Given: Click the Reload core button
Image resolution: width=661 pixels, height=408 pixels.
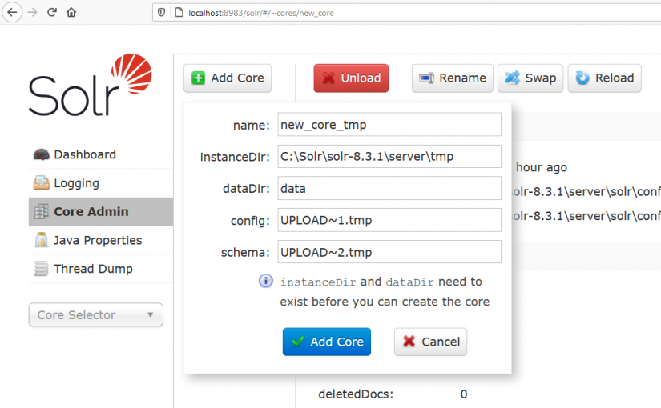Looking at the screenshot, I should (x=604, y=78).
